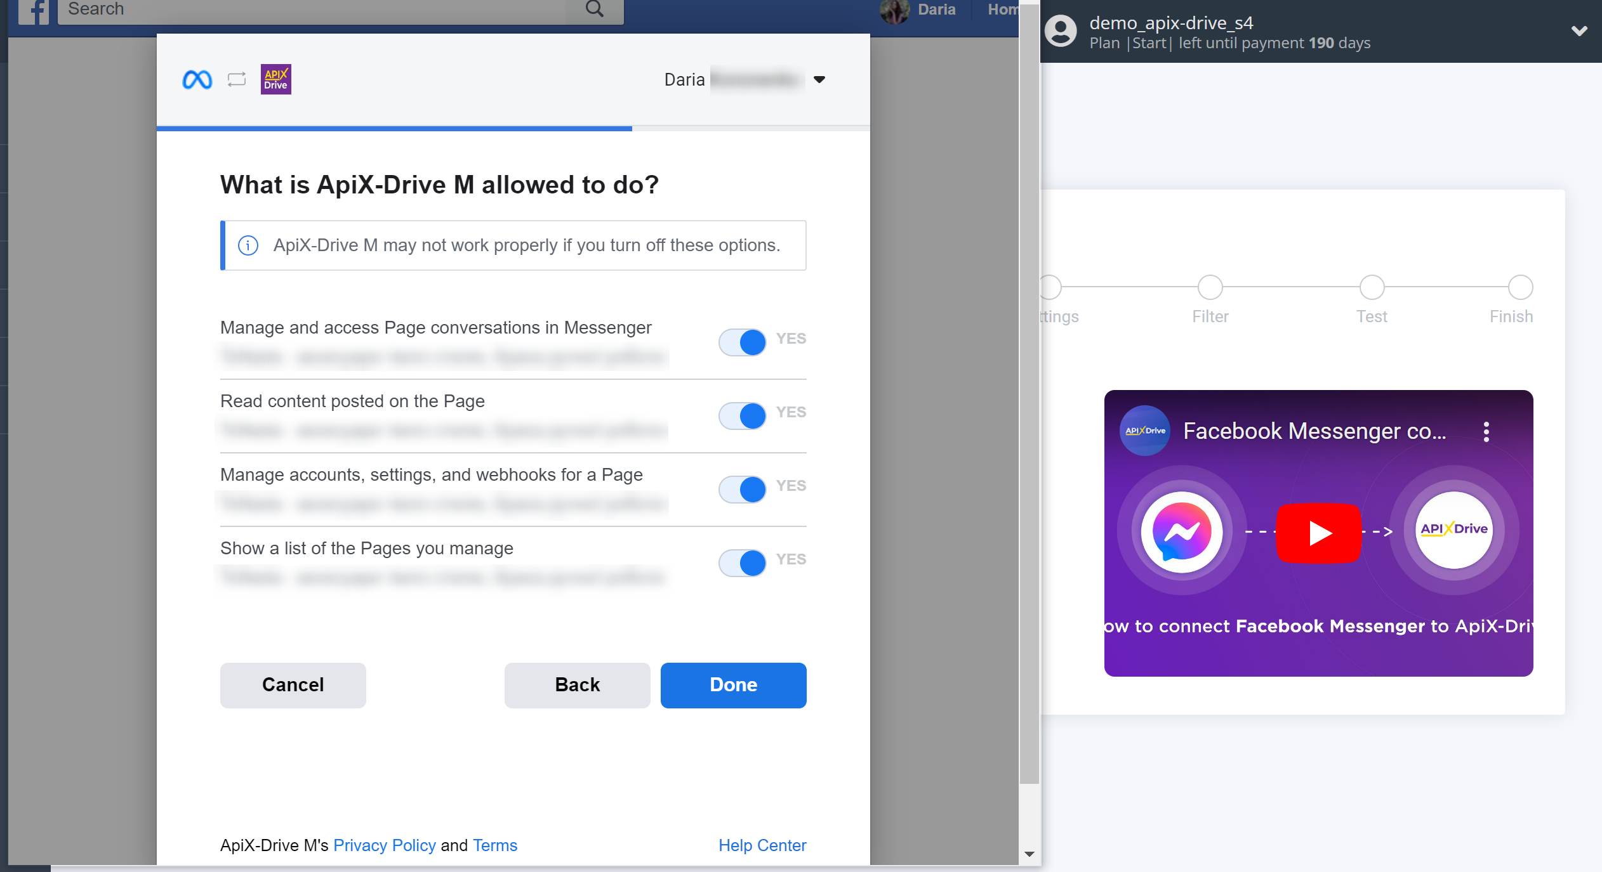Toggle Read content posted on the Page
This screenshot has width=1602, height=872.
tap(743, 416)
